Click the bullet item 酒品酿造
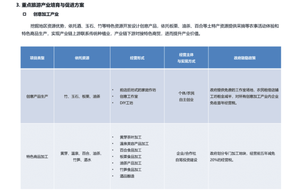303x191 pixels. pos(127,176)
